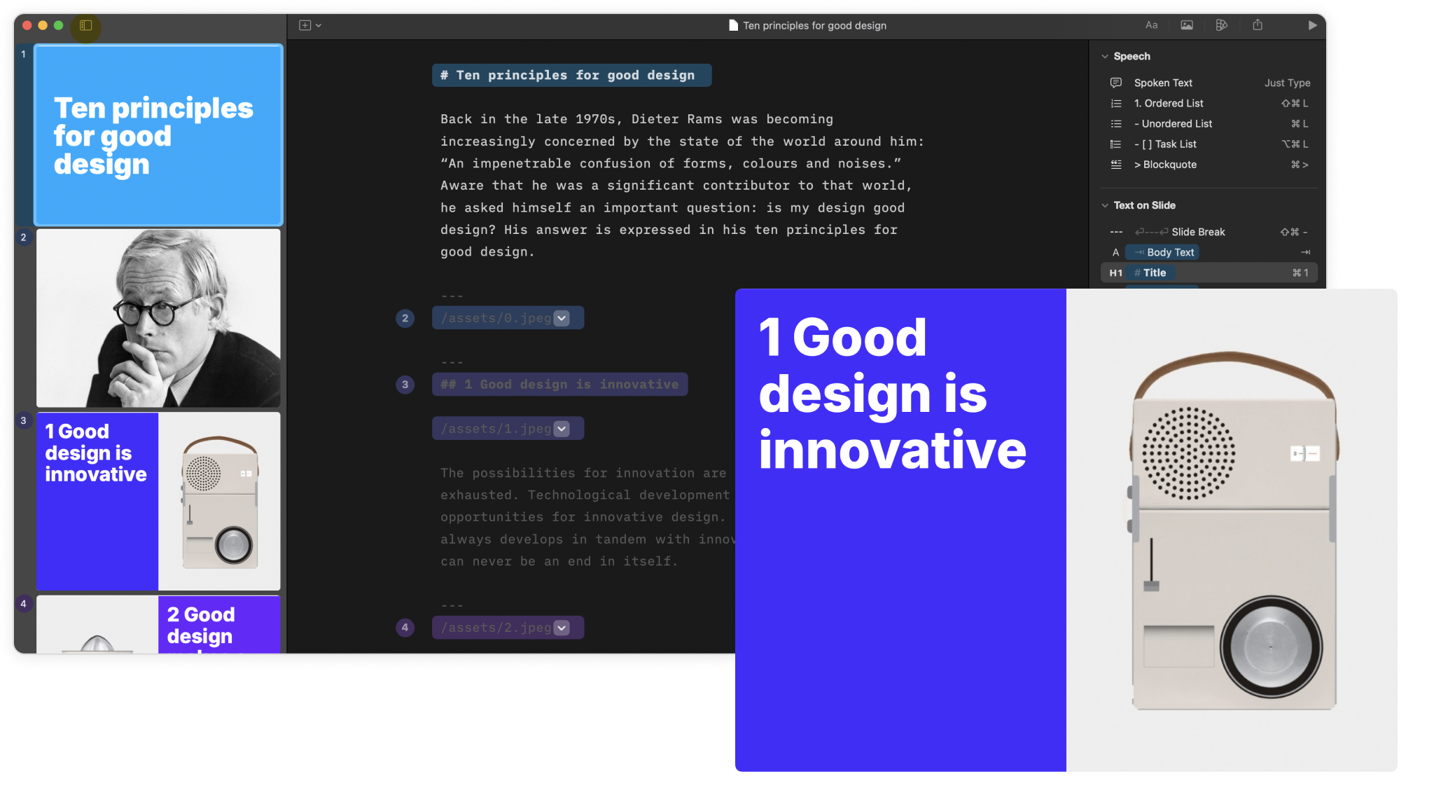
Task: Click the Body Text A icon
Action: [x=1116, y=252]
